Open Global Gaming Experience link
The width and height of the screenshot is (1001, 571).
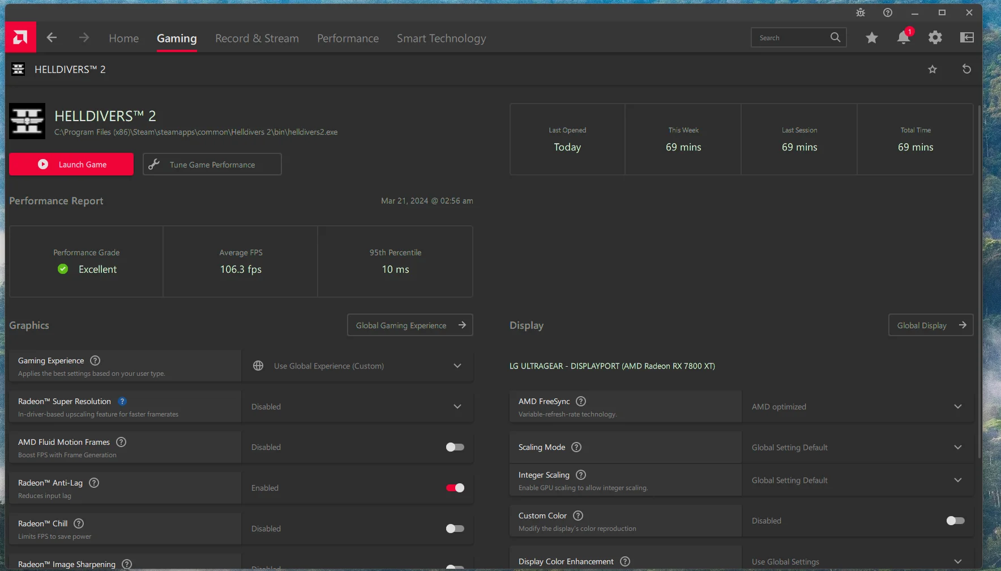410,325
